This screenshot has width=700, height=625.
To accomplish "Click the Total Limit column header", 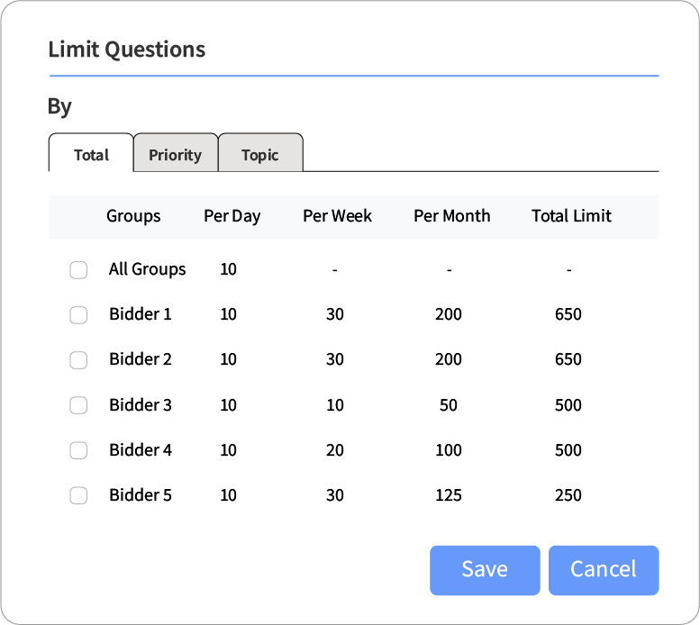I will tap(571, 216).
